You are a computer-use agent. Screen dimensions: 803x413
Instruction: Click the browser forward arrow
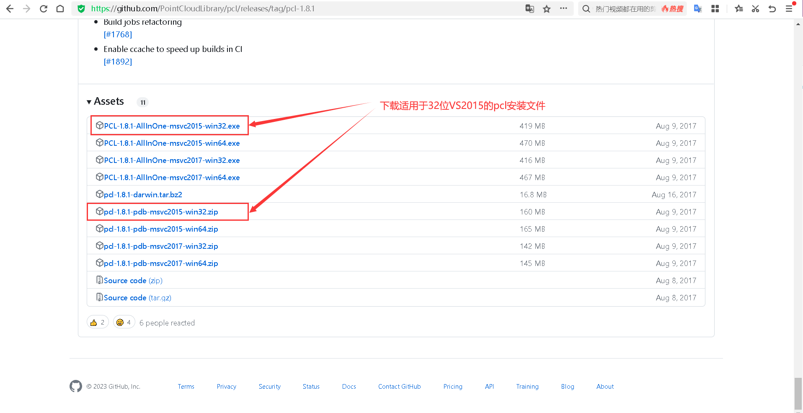pyautogui.click(x=26, y=9)
